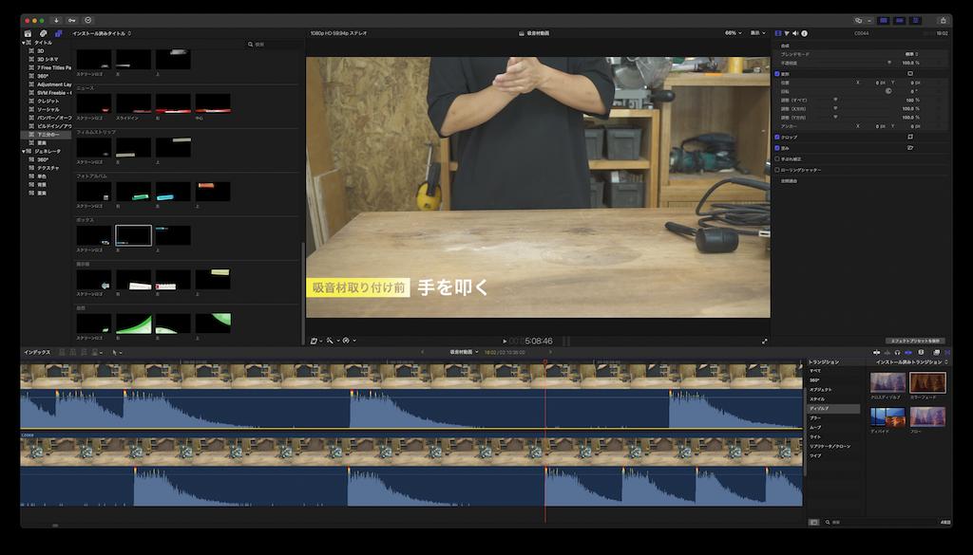
Task: Show the Titles and Generators sidebar
Action: (x=58, y=33)
